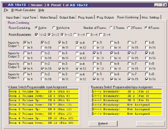Switch to the Input Tone tab
168x130 pixels.
(x=29, y=18)
